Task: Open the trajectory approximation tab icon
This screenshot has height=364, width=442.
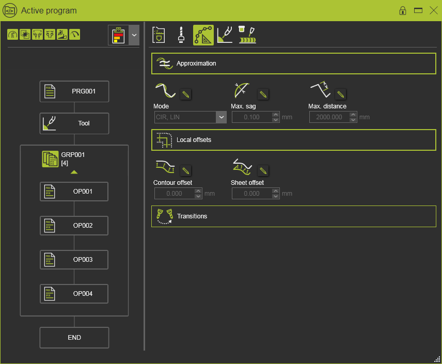Action: 203,35
